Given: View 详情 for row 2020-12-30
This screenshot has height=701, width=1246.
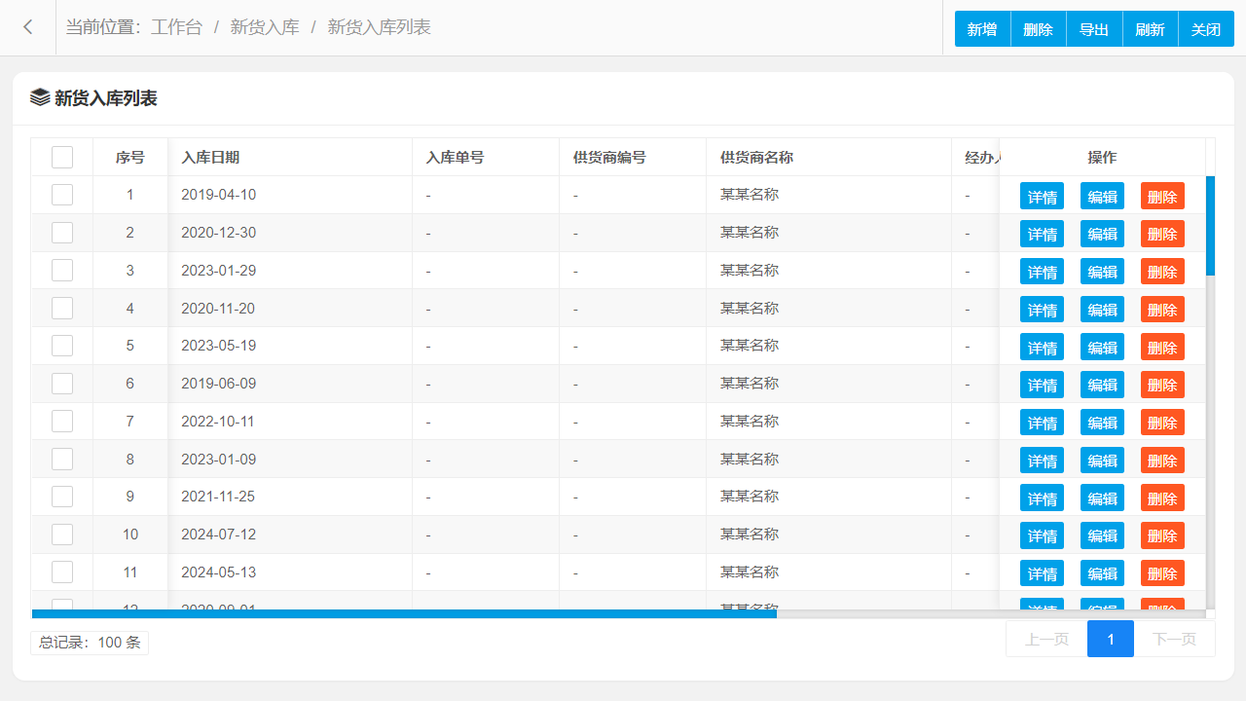Looking at the screenshot, I should click(x=1042, y=234).
